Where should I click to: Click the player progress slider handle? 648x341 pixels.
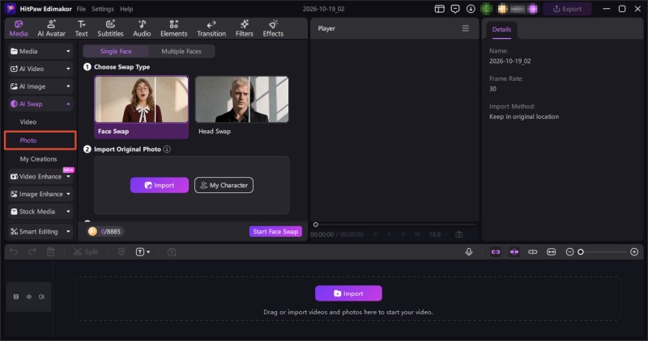(316, 225)
